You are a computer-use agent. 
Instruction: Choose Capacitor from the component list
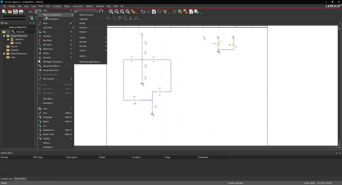click(x=84, y=19)
